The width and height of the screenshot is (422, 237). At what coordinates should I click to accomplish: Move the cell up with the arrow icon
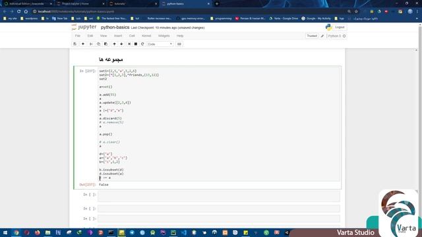tap(114, 44)
